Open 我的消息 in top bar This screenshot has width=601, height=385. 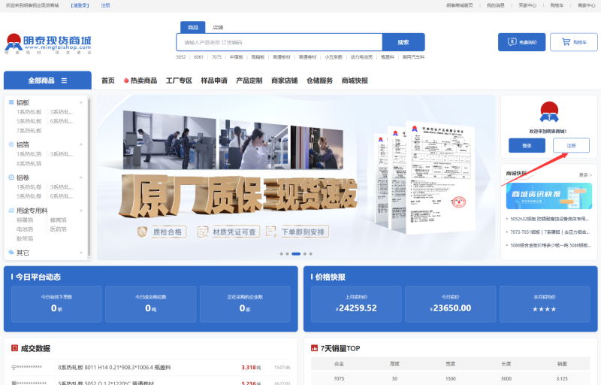click(x=496, y=5)
